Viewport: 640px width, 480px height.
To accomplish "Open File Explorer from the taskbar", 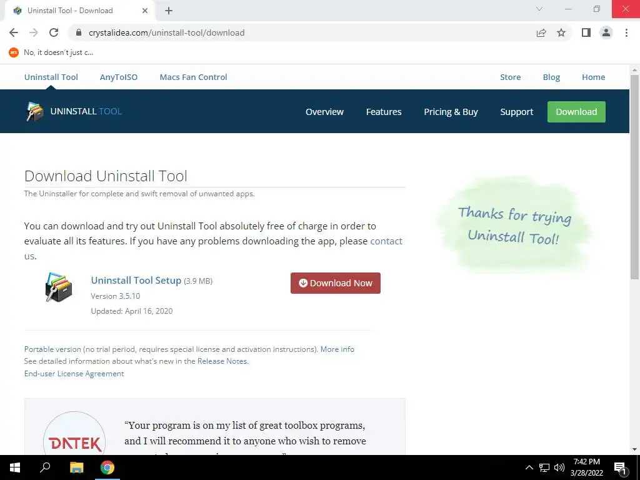I will pyautogui.click(x=76, y=467).
